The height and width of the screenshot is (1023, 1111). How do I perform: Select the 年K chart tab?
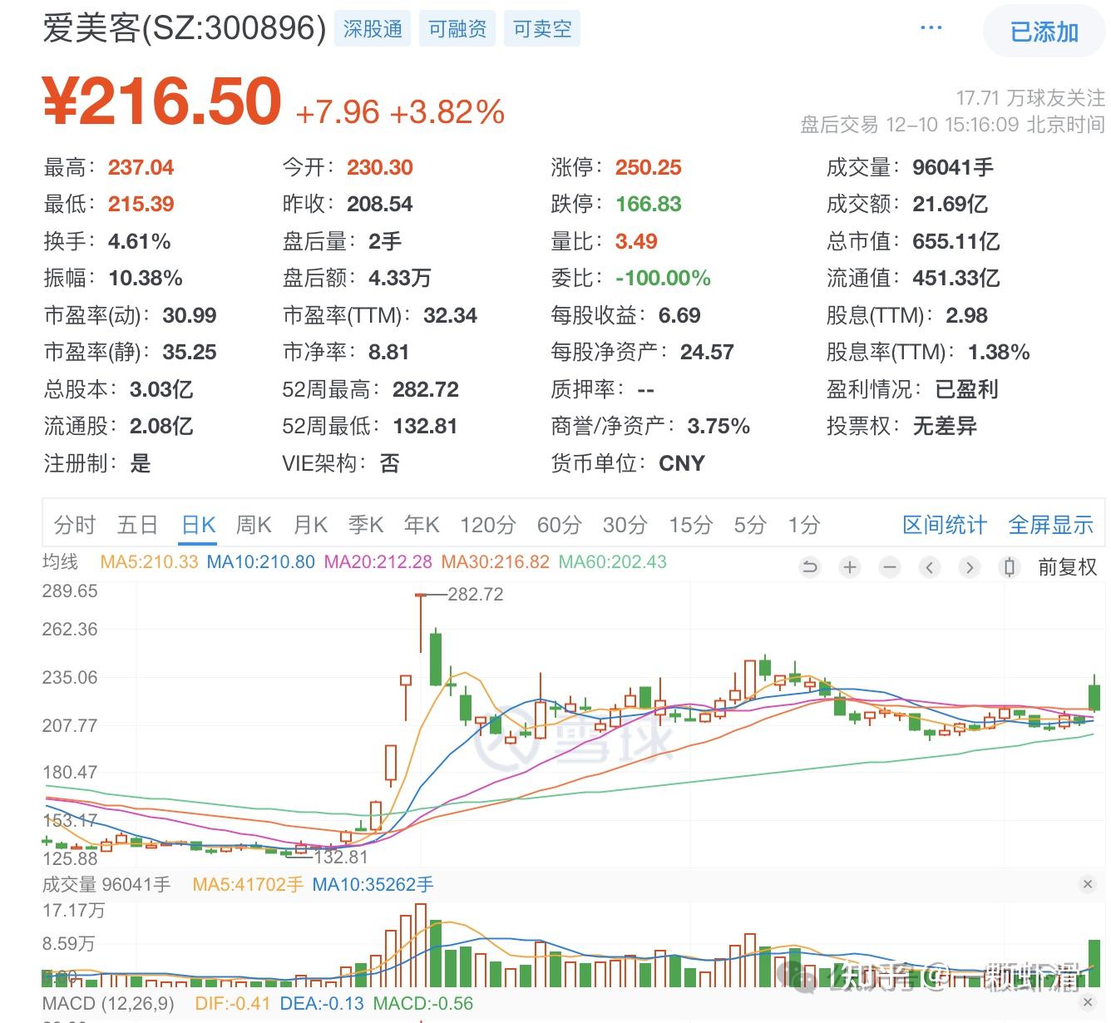pos(422,525)
